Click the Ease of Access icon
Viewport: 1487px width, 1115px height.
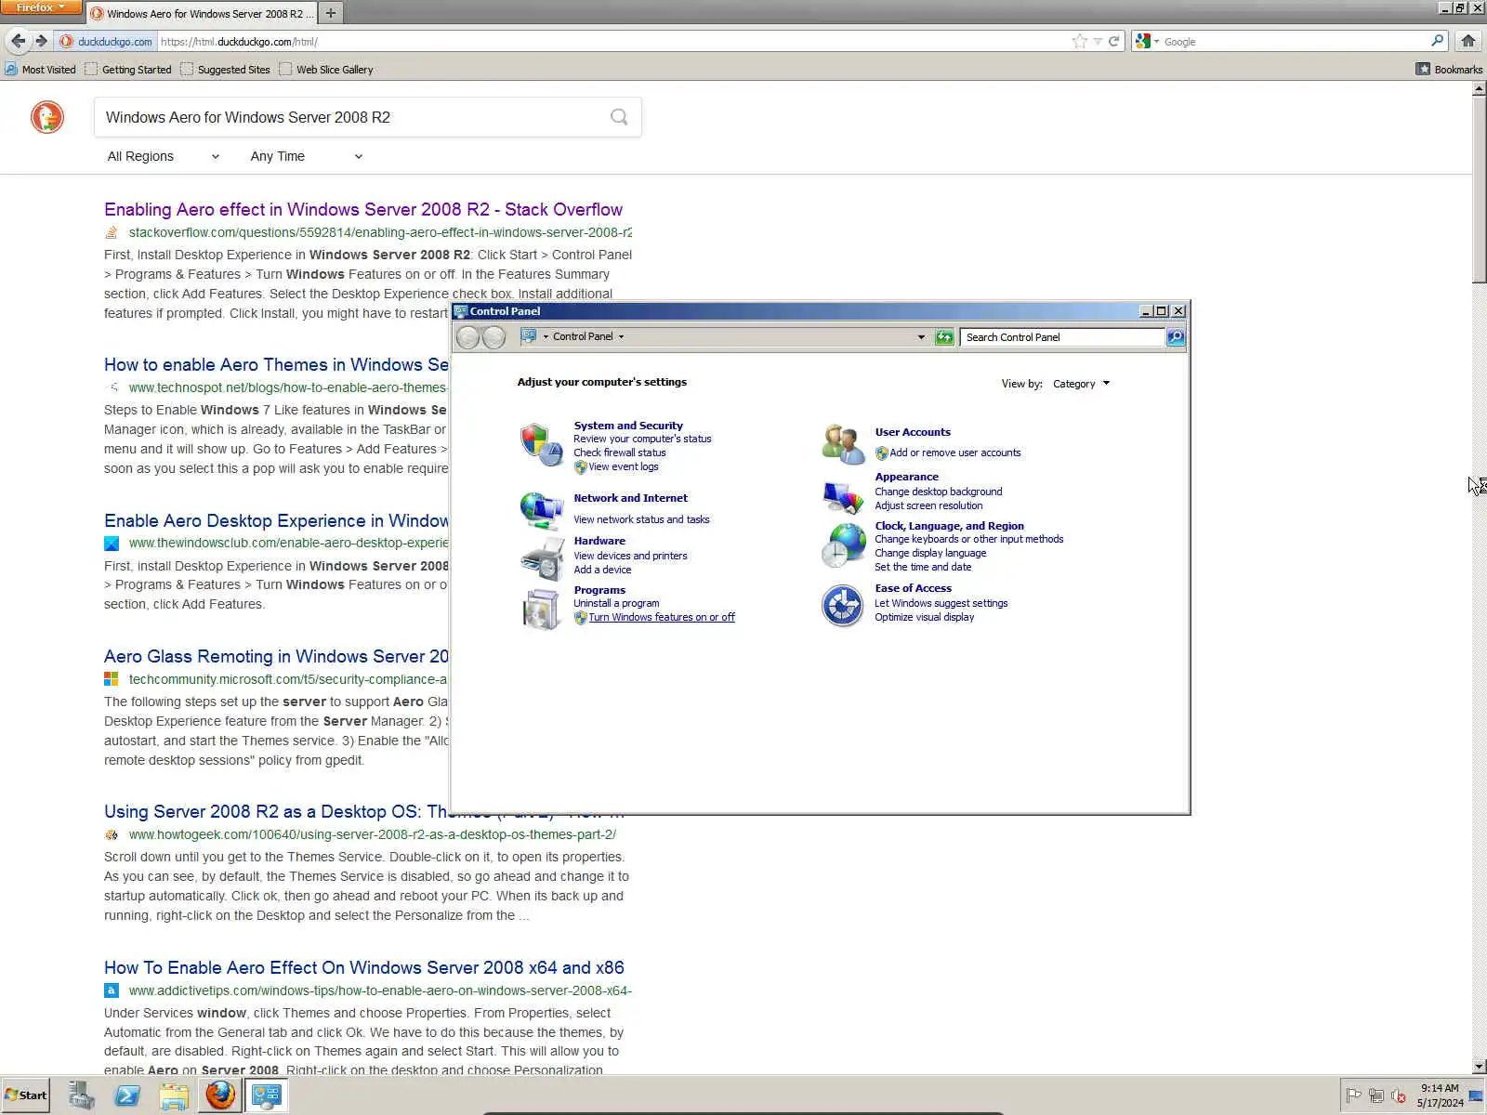pyautogui.click(x=843, y=606)
